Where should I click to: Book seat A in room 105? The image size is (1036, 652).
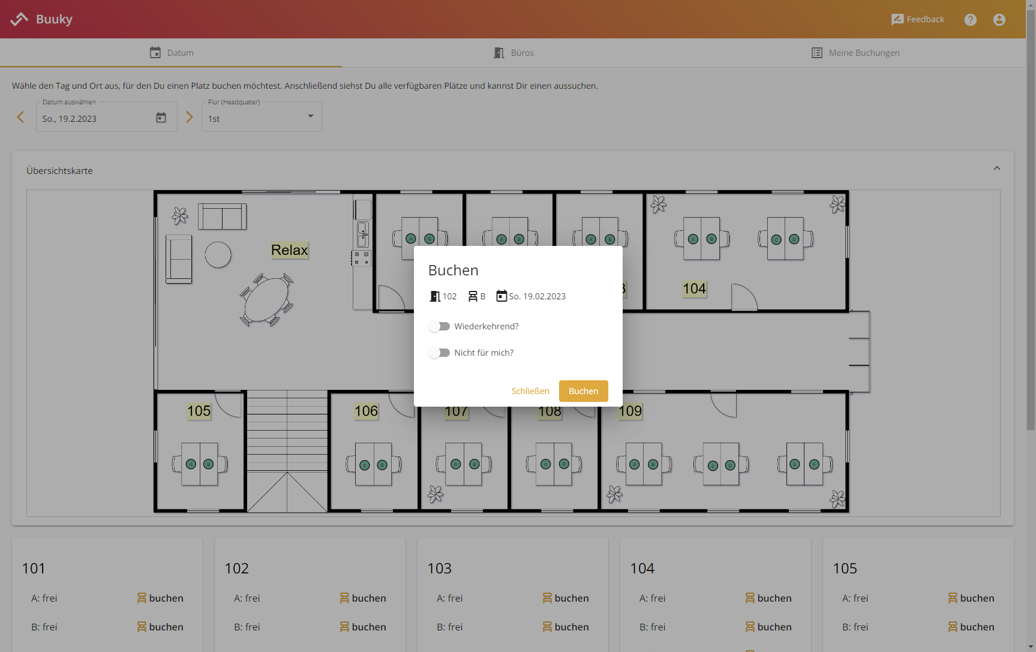[x=971, y=598]
